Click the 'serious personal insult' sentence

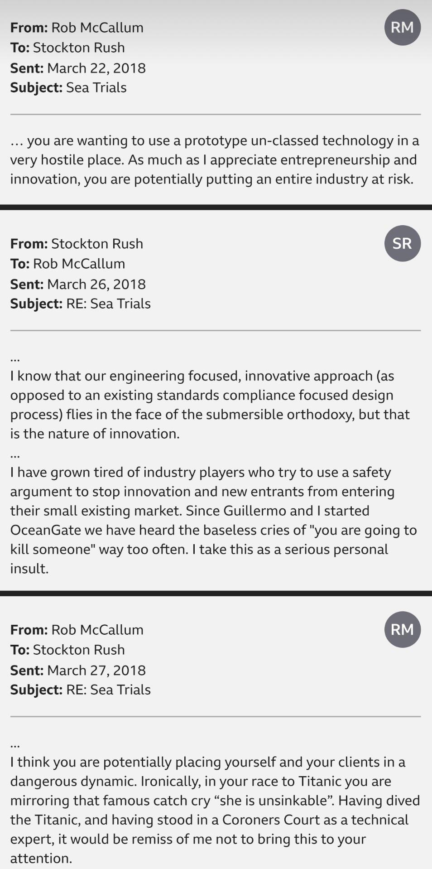pyautogui.click(x=199, y=559)
